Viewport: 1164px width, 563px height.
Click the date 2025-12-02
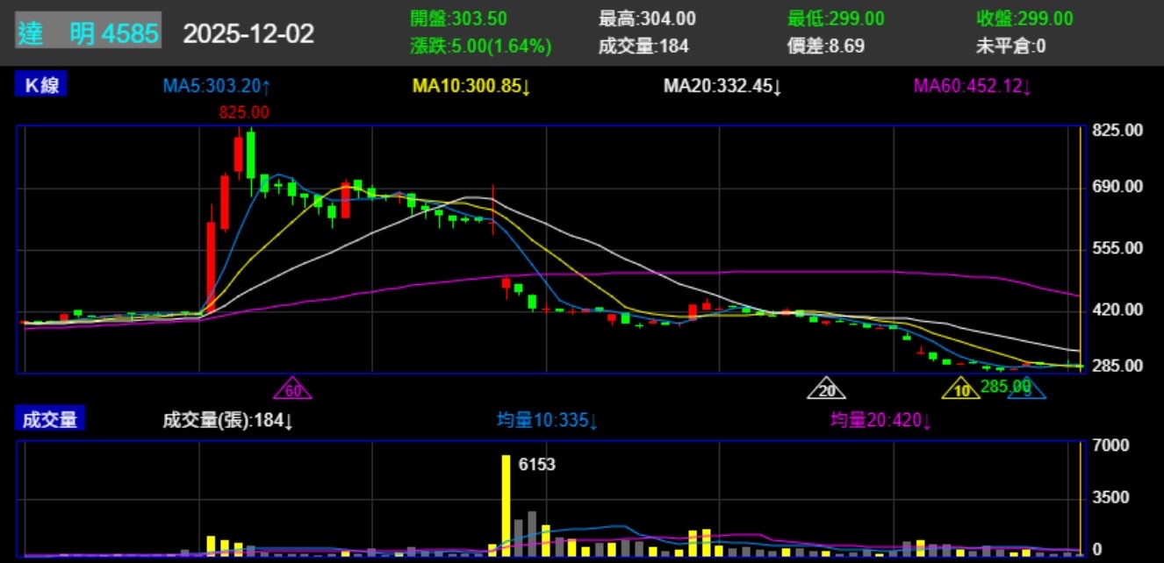248,33
